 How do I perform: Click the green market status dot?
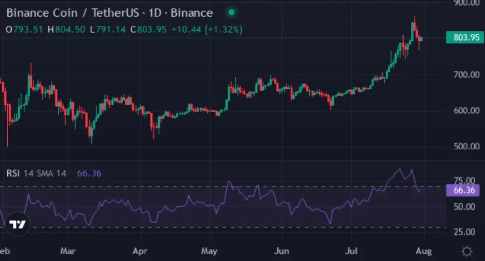tap(231, 13)
